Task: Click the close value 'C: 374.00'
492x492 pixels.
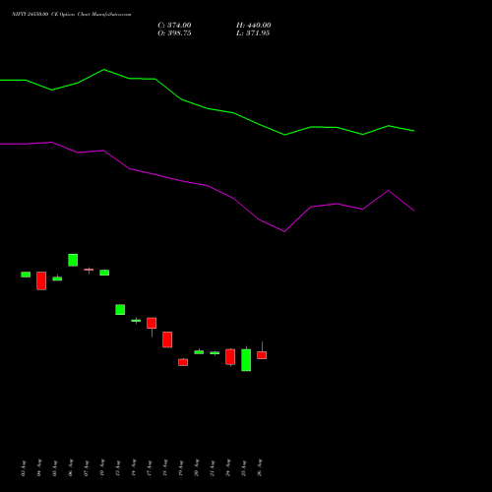Action: (174, 26)
